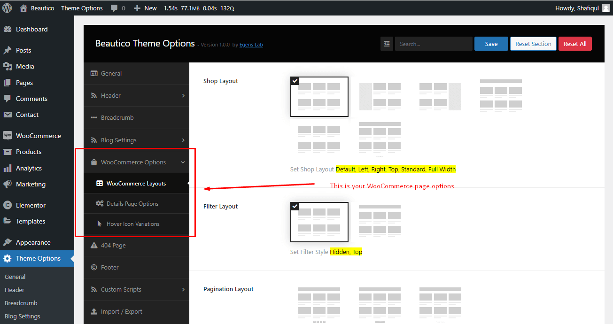The image size is (613, 324).
Task: Open the query monitor stats in admin bar
Action: [x=199, y=8]
